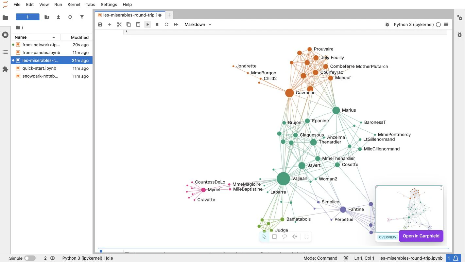The height and width of the screenshot is (262, 465).
Task: Click the Python 3 (ipykernel) kernel switcher
Action: (x=414, y=25)
